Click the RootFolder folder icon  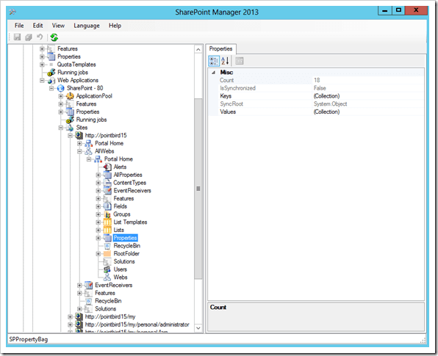coord(107,254)
